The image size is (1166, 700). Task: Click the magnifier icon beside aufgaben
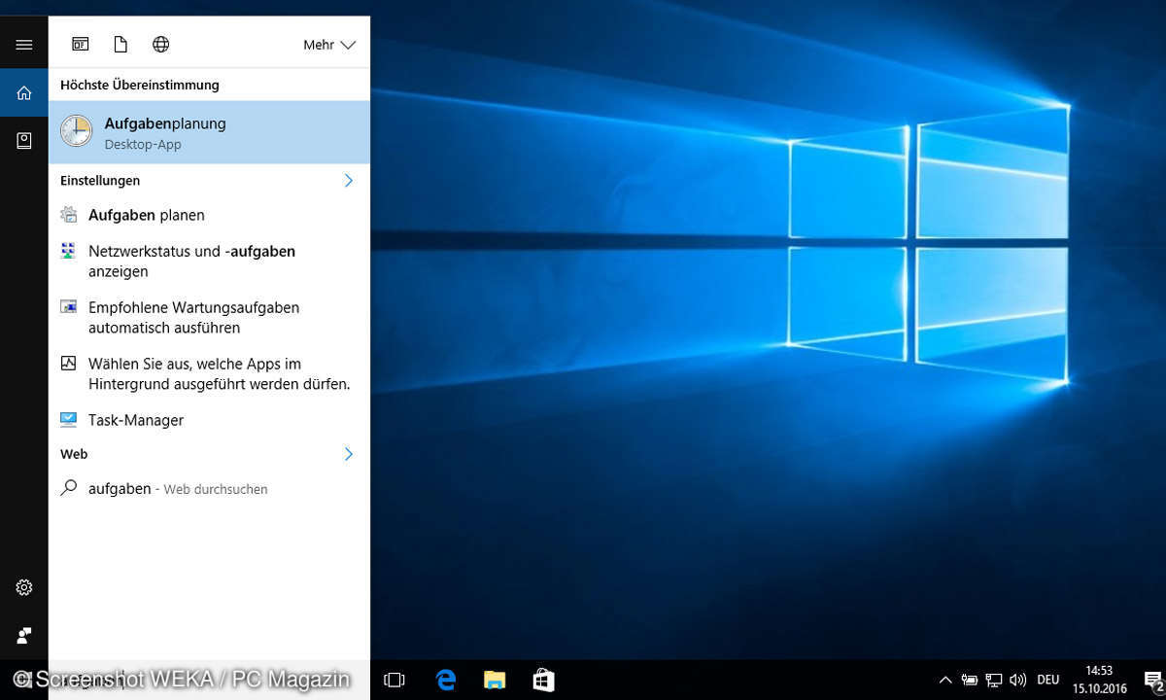coord(68,488)
